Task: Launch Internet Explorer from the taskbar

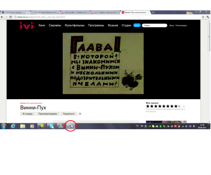Action: pos(13,126)
